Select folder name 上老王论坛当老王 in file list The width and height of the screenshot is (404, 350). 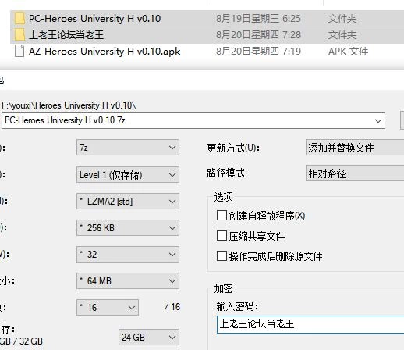(66, 35)
